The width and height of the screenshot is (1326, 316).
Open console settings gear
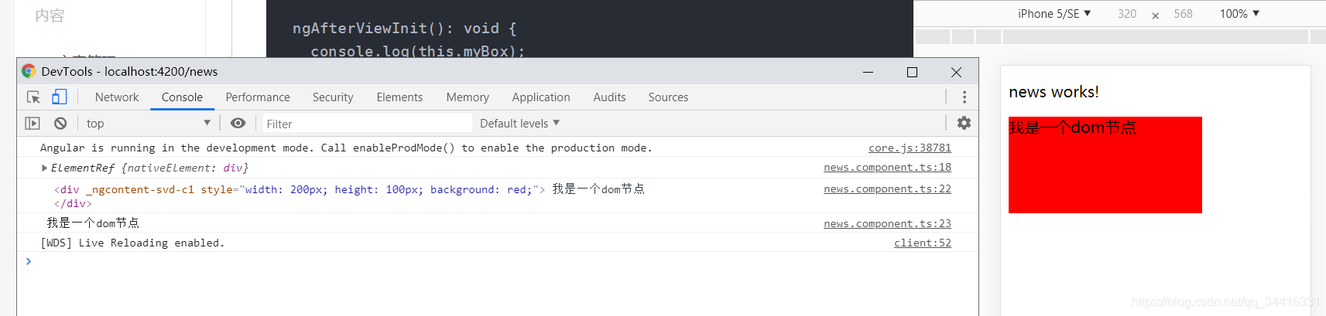pyautogui.click(x=964, y=123)
